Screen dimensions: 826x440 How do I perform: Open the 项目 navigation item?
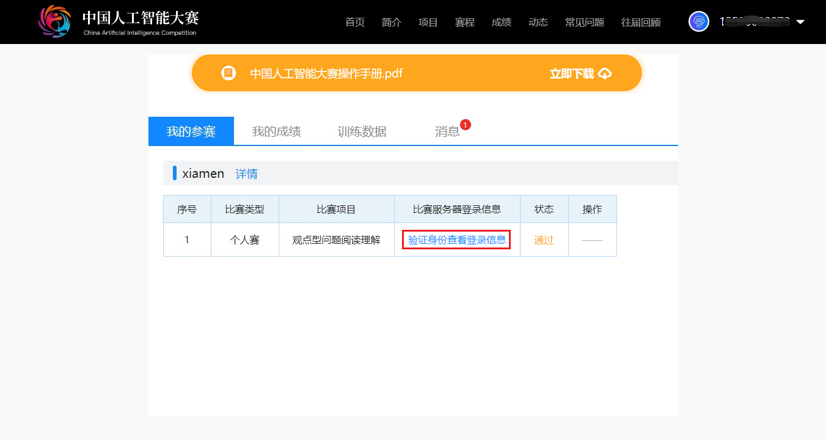click(x=428, y=22)
